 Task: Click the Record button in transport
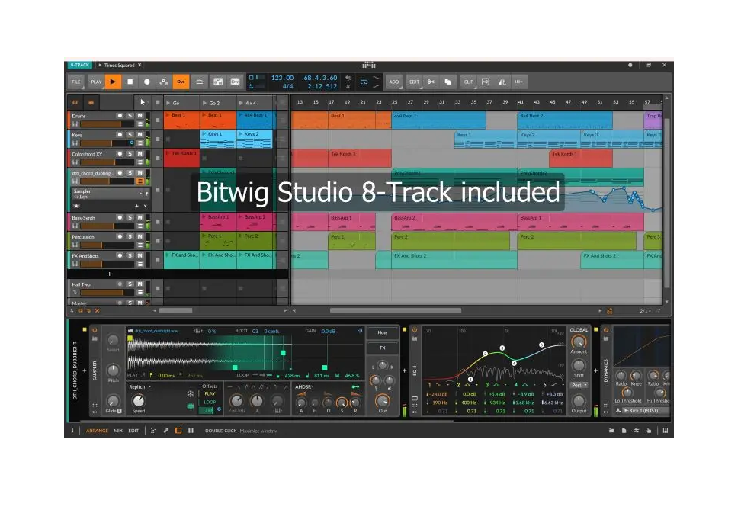click(146, 82)
